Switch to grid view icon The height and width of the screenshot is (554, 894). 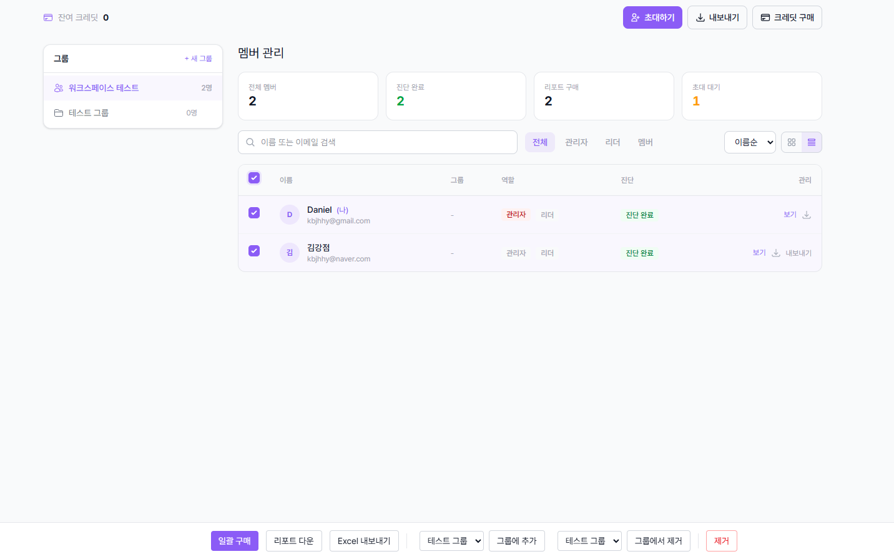(791, 142)
